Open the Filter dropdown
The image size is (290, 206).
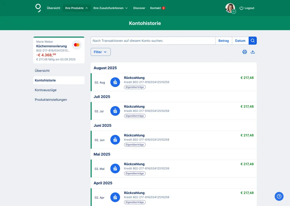pyautogui.click(x=101, y=52)
